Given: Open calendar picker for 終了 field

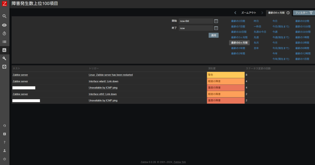Looking at the screenshot, I should tap(216, 28).
